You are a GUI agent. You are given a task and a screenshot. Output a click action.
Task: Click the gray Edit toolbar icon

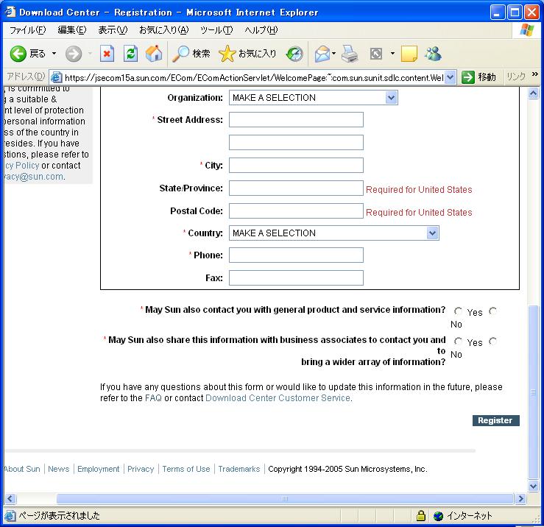coord(376,54)
